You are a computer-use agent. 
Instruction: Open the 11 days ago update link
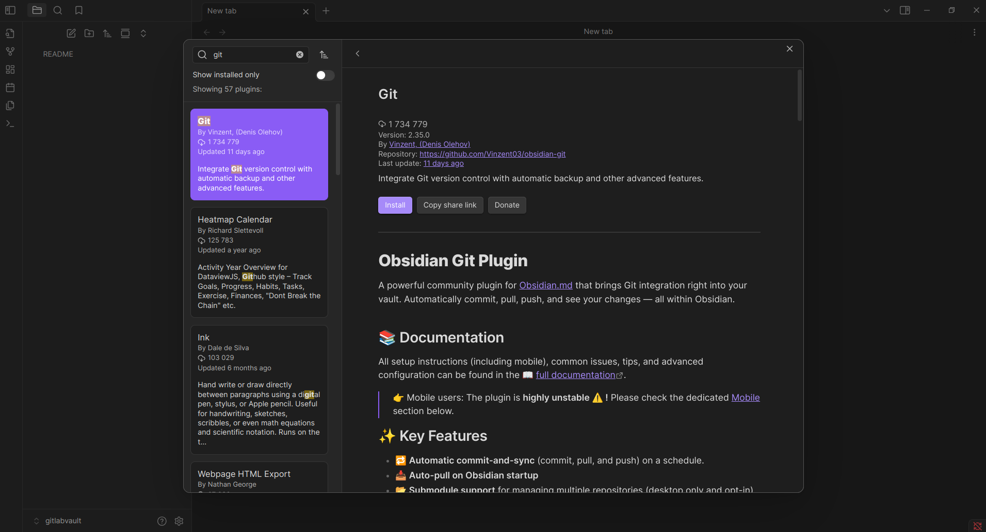click(x=444, y=163)
